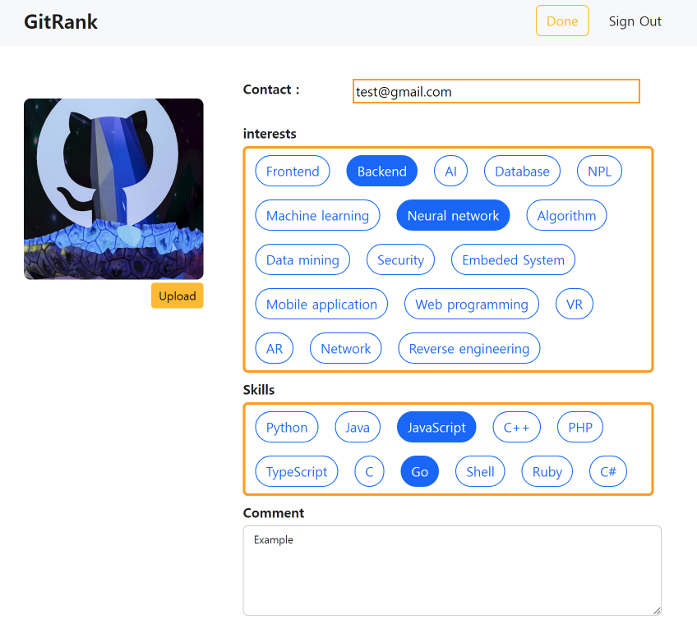Enable the Python skill
The image size is (697, 628).
(286, 427)
